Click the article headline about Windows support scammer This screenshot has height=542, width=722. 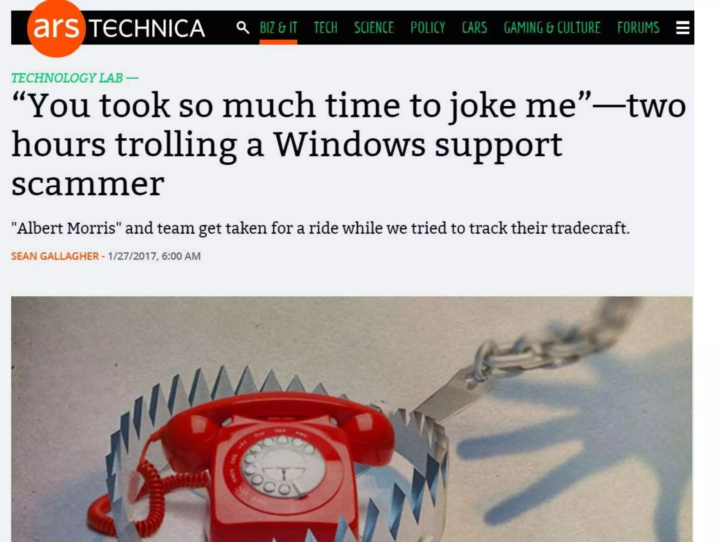point(349,144)
